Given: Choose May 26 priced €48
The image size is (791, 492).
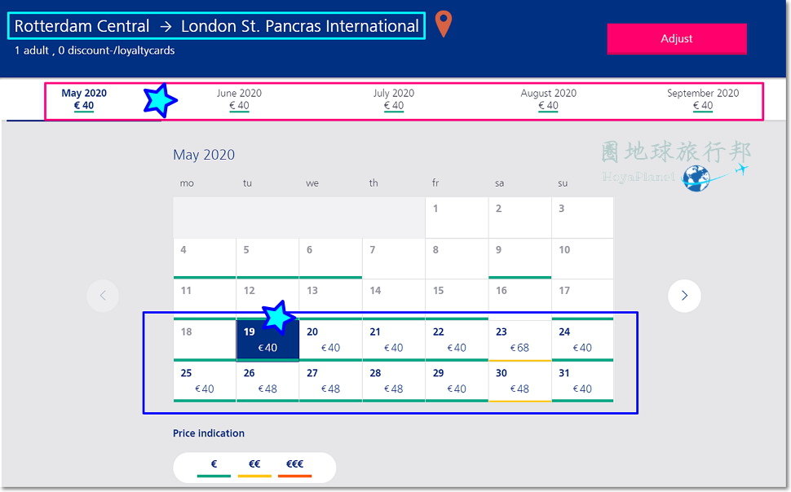Looking at the screenshot, I should [x=267, y=382].
